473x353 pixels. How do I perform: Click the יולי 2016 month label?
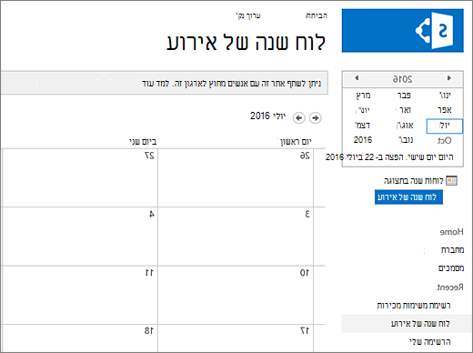[x=267, y=116]
